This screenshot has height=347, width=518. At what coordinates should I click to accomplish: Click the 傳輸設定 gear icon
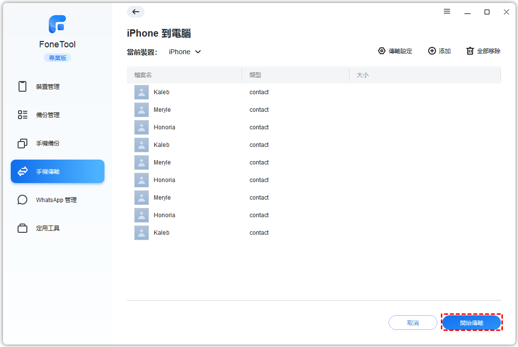tap(382, 51)
